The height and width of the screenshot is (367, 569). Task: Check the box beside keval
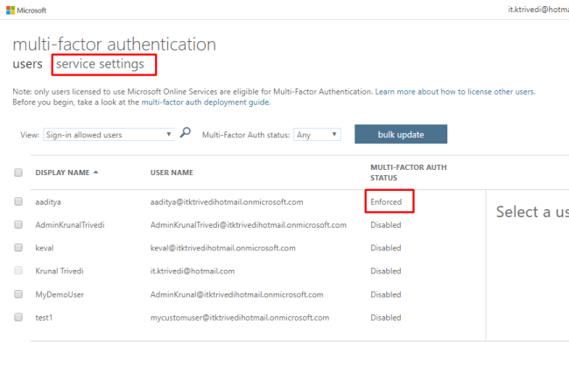click(18, 248)
